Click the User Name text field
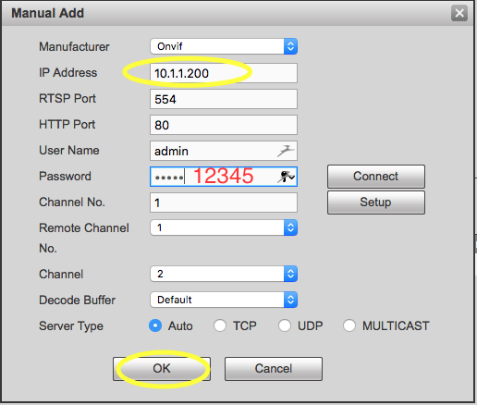This screenshot has width=477, height=405. tap(224, 151)
